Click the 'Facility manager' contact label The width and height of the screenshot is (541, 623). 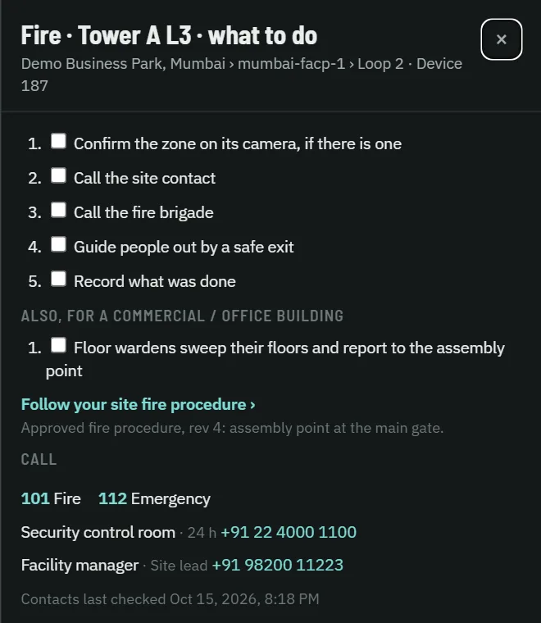[80, 565]
